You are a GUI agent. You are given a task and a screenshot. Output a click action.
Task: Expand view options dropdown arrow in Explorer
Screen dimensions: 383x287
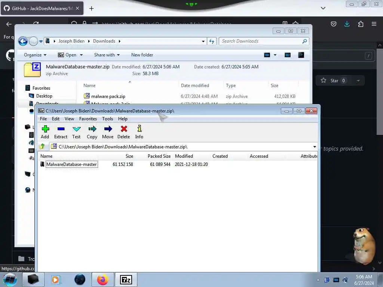pos(275,55)
